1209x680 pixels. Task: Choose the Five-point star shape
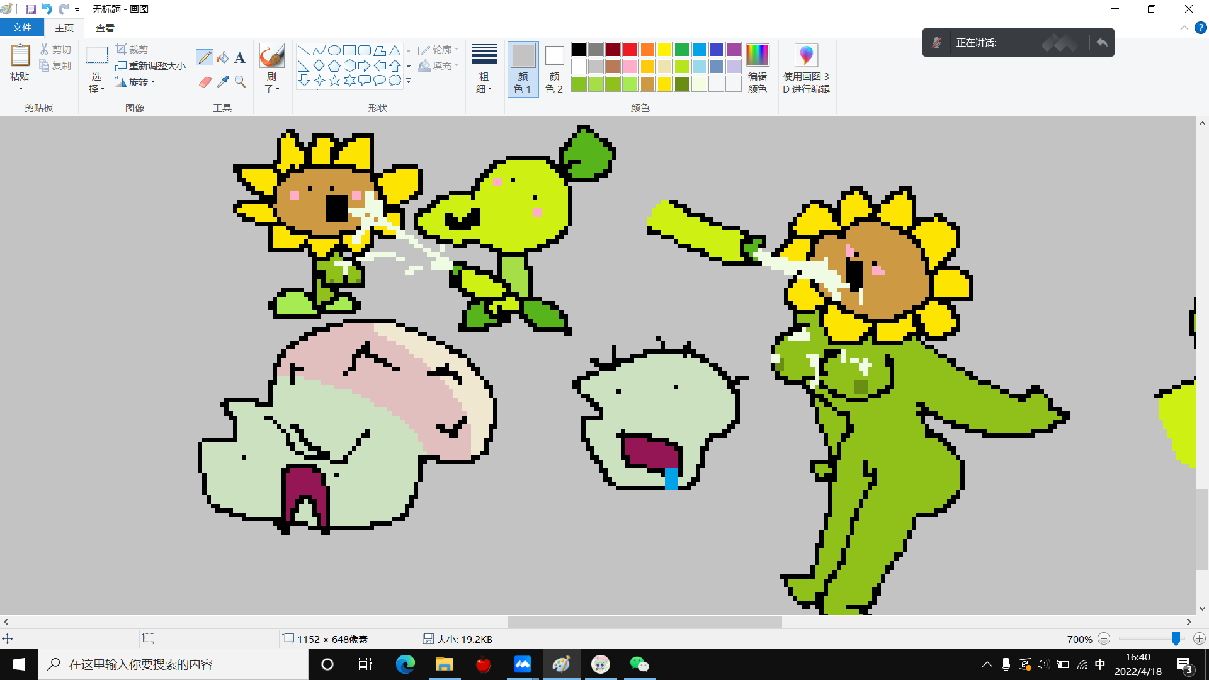click(x=334, y=81)
